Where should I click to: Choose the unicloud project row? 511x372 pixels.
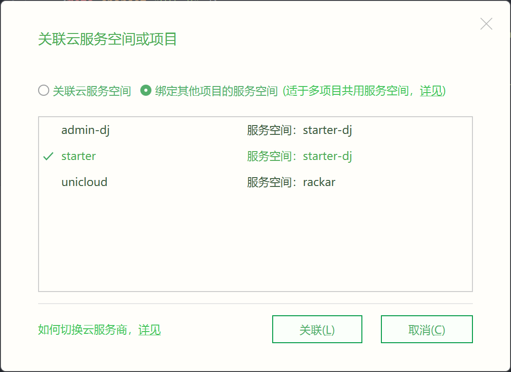(x=255, y=182)
